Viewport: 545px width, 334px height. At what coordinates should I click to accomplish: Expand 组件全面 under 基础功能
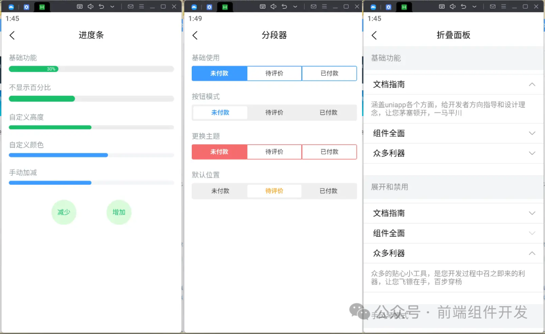454,134
